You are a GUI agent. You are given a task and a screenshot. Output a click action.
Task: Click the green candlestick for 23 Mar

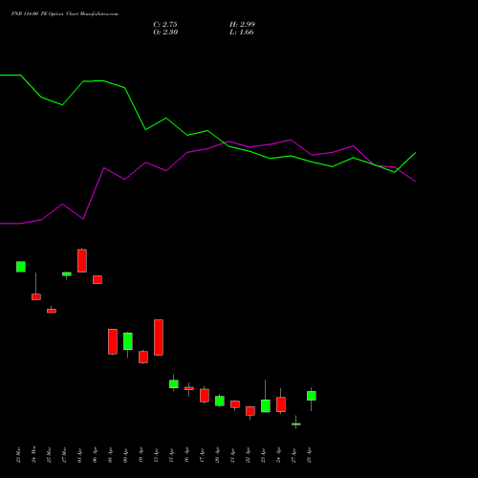(21, 267)
